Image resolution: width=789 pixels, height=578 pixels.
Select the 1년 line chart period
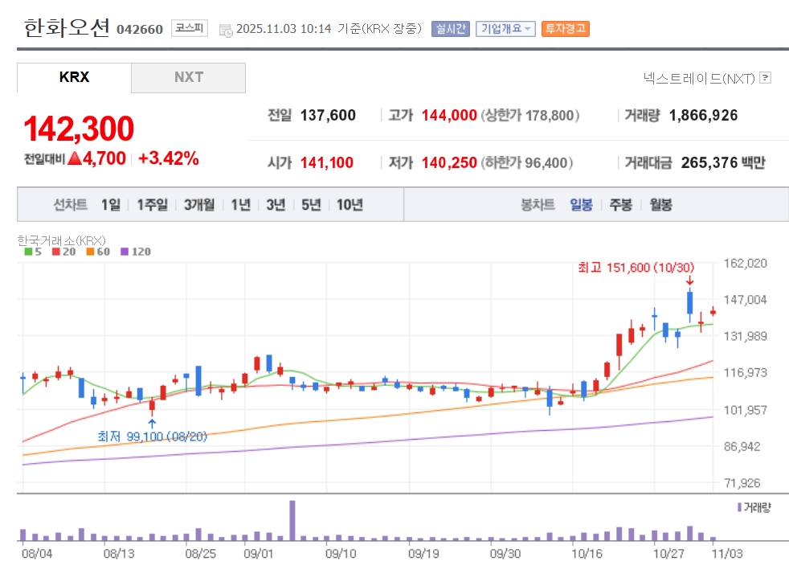pos(240,205)
